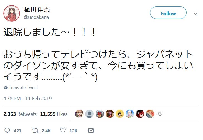Open the 2,353 Retweets list
Viewport: 203px width, 140px height.
coord(20,114)
